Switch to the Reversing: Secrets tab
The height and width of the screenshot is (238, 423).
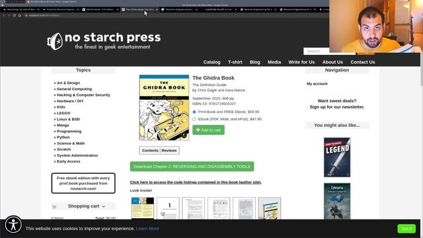tap(21, 9)
